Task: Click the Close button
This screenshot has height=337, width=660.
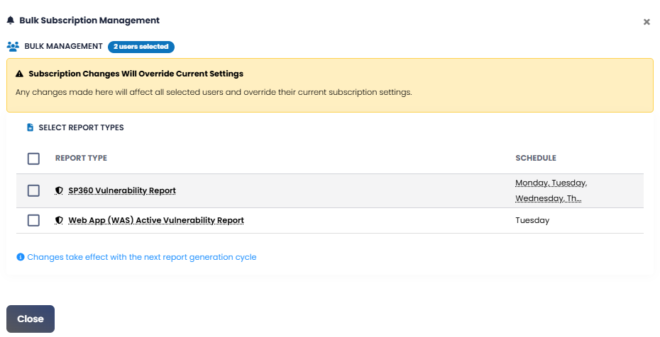Action: [x=31, y=319]
